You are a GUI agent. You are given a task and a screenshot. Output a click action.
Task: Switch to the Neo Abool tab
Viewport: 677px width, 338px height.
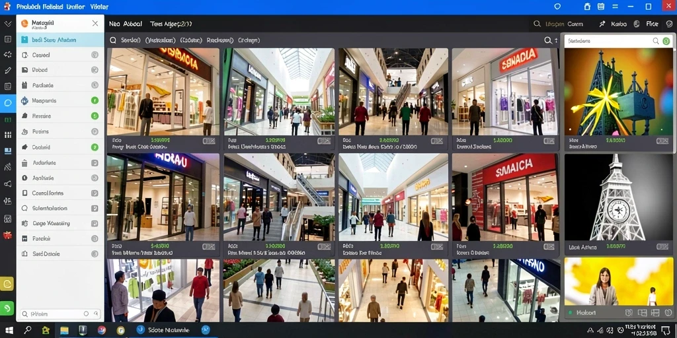pyautogui.click(x=126, y=24)
